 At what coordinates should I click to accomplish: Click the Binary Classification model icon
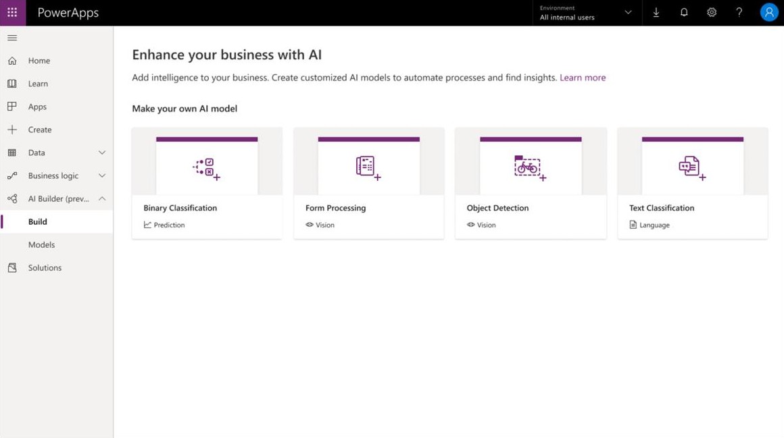pos(207,169)
